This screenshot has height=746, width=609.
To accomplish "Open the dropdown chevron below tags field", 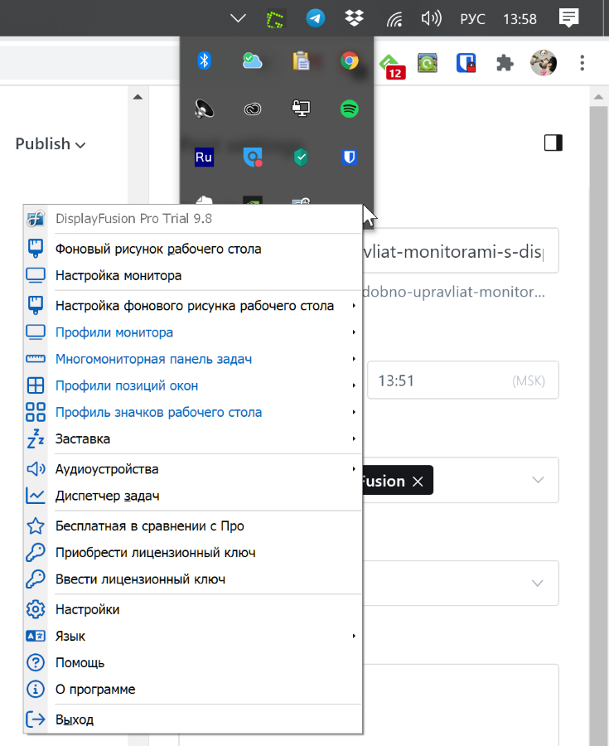I will (x=537, y=584).
